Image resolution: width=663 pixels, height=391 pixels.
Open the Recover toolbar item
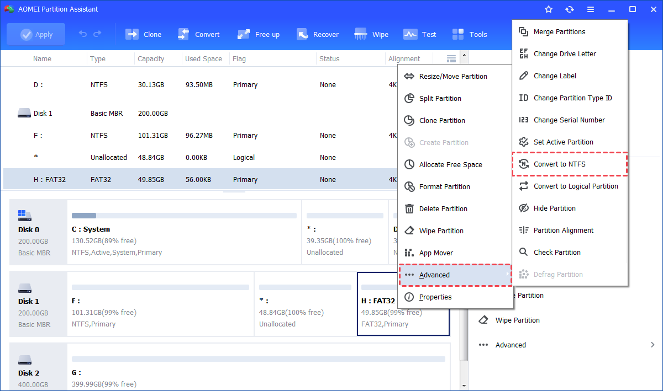[318, 34]
